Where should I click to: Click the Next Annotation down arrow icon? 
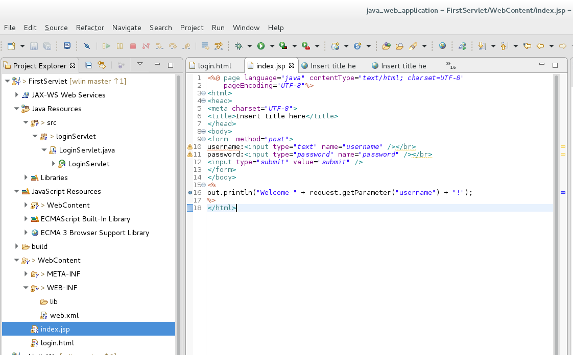click(x=481, y=46)
